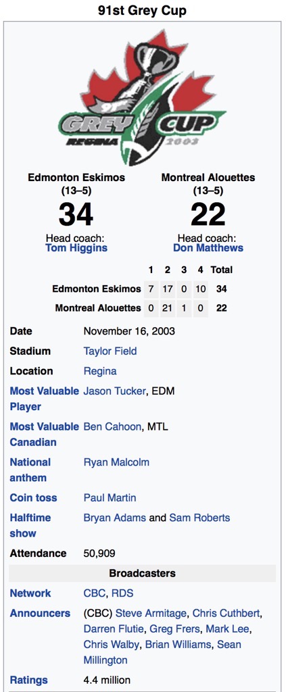Open the Regina location link
Image resolution: width=286 pixels, height=692 pixels.
pyautogui.click(x=100, y=371)
